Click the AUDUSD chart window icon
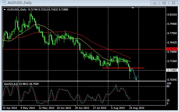The width and height of the screenshot is (179, 112). (4, 3)
